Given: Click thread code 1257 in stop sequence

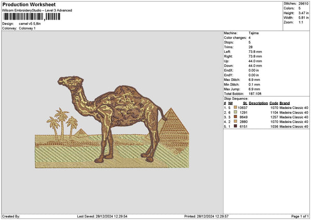Looking at the screenshot, I should point(274,117).
